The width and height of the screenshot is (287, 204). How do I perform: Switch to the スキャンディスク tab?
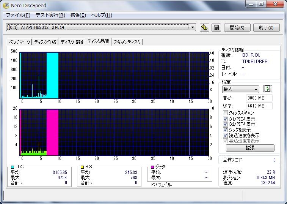click(127, 42)
